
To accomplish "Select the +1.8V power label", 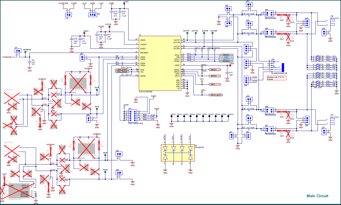I will coord(101,3).
